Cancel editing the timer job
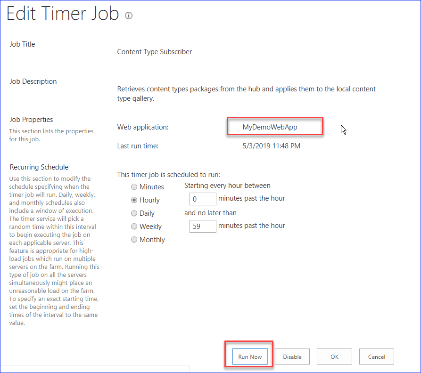 pos(376,357)
